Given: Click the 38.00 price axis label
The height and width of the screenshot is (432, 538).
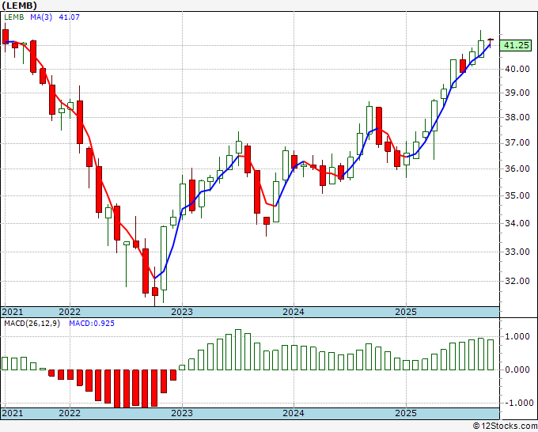Looking at the screenshot, I should pyautogui.click(x=517, y=117).
